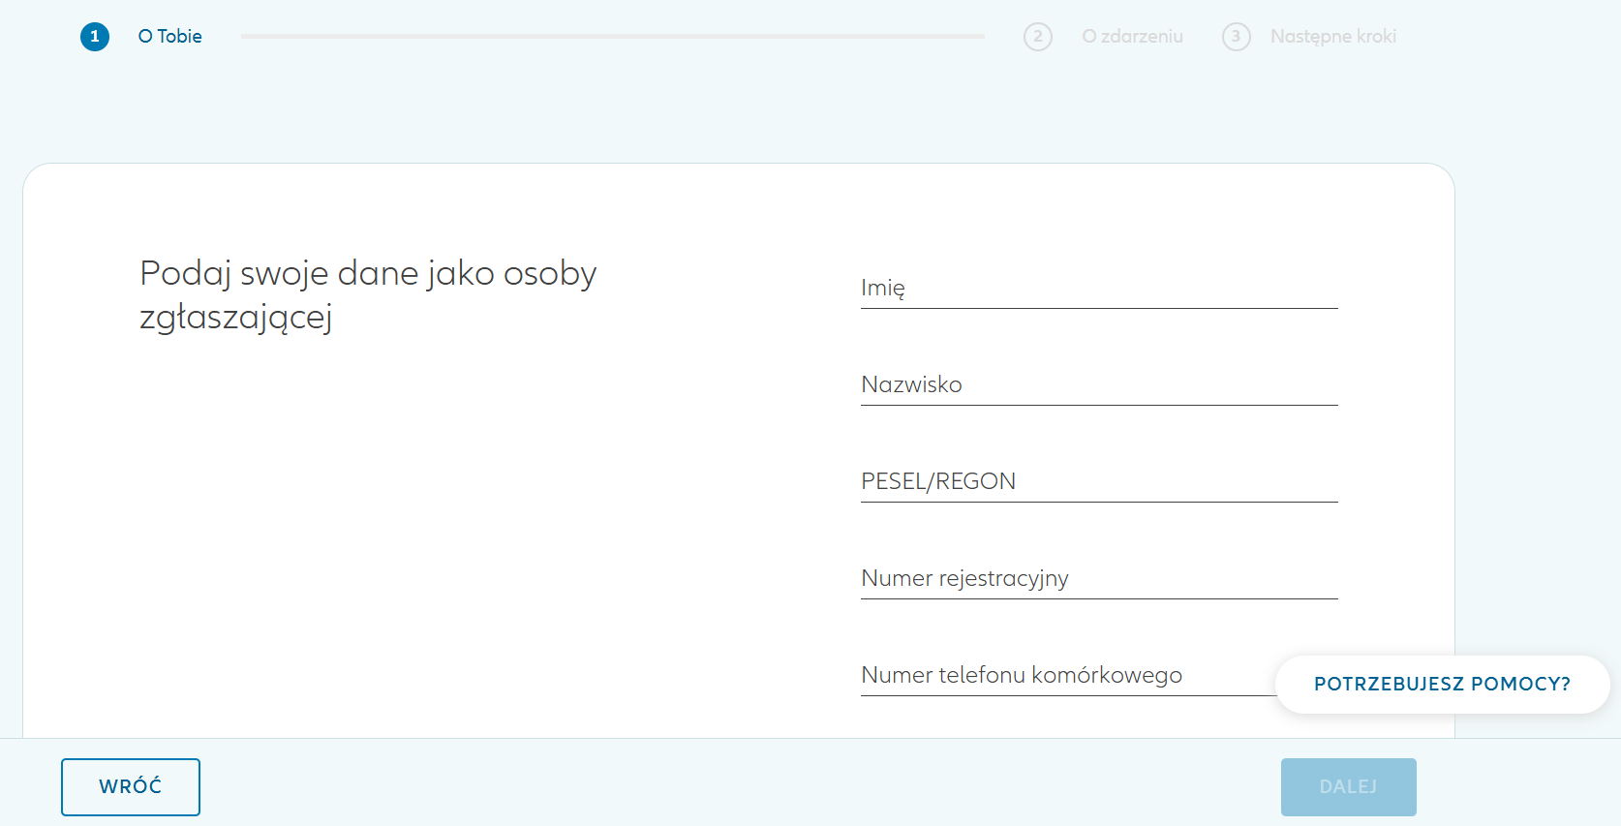This screenshot has height=826, width=1621.
Task: Click into the Nazwisko field
Action: click(x=1098, y=384)
